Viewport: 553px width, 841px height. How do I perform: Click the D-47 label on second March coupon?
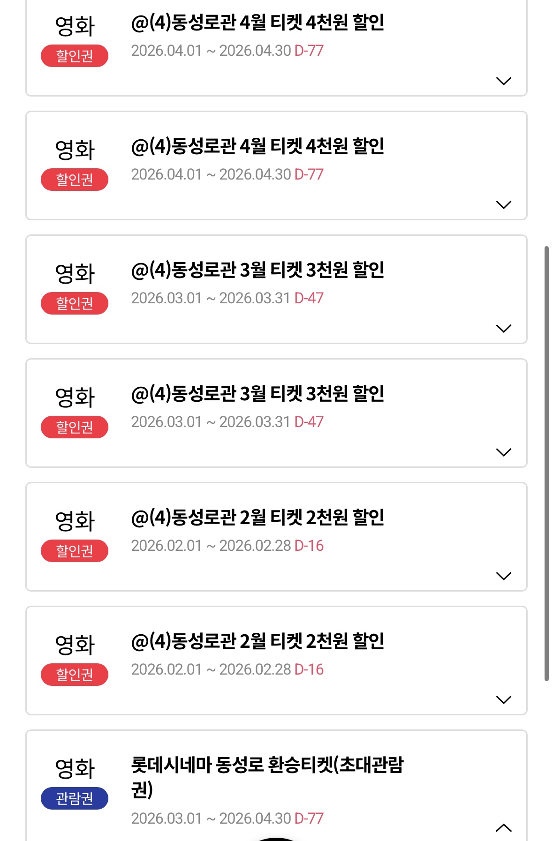pos(309,422)
